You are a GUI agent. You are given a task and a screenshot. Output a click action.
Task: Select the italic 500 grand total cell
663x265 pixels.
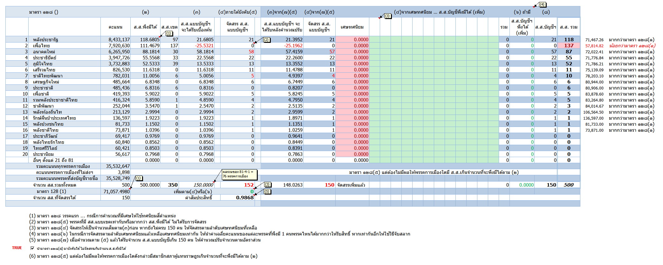click(x=569, y=185)
